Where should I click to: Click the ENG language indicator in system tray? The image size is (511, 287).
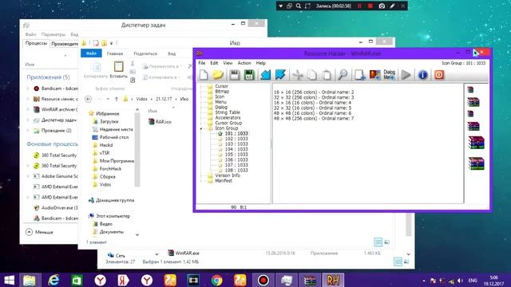click(x=473, y=281)
